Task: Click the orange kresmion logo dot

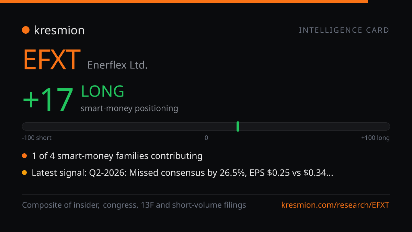Action: coord(25,30)
